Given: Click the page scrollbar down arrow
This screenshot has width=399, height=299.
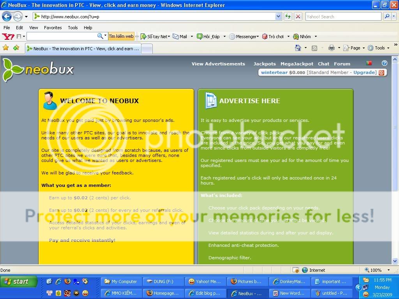Looking at the screenshot, I should coord(395,261).
